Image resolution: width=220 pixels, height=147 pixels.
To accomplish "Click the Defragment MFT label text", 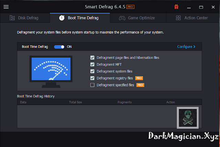I will [109, 64].
